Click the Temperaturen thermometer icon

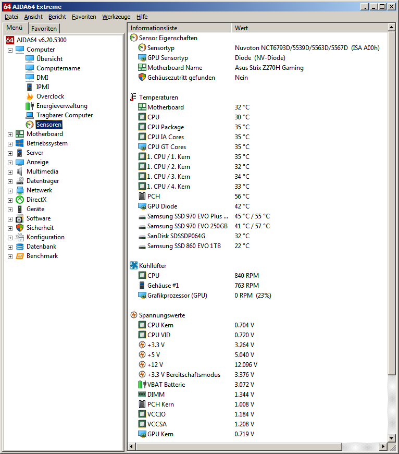(133, 97)
